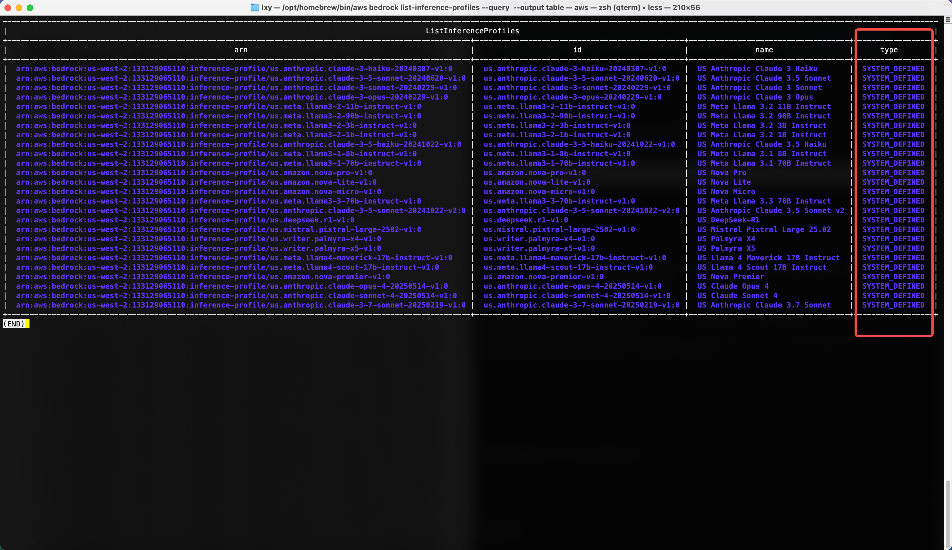Select arn ending claude-3-opus-20240229-v1:0
The image size is (952, 550).
click(x=232, y=97)
